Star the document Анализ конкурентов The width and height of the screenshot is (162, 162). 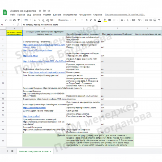click(40, 11)
